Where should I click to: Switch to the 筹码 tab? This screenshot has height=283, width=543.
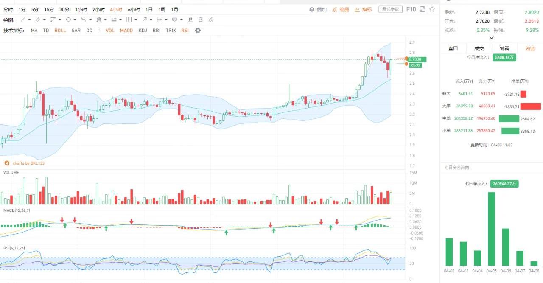tap(504, 48)
